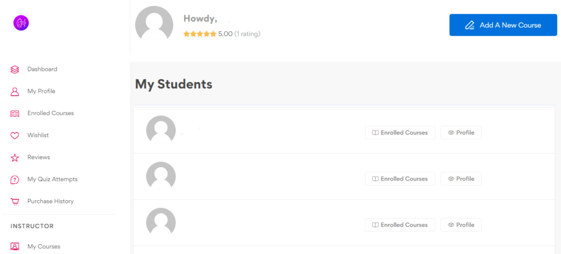Click the five-star rating display
The width and height of the screenshot is (561, 254).
[x=199, y=34]
